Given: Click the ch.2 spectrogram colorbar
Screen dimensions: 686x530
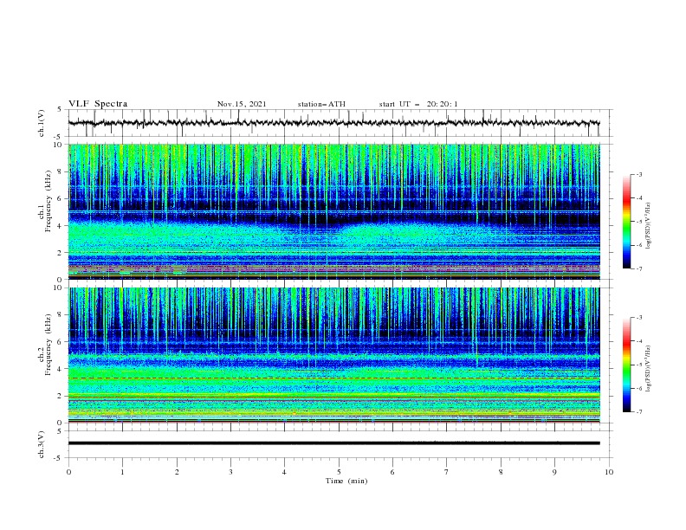Looking at the screenshot, I should (626, 365).
